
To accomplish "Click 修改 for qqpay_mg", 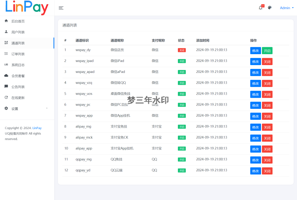I will [x=256, y=160].
